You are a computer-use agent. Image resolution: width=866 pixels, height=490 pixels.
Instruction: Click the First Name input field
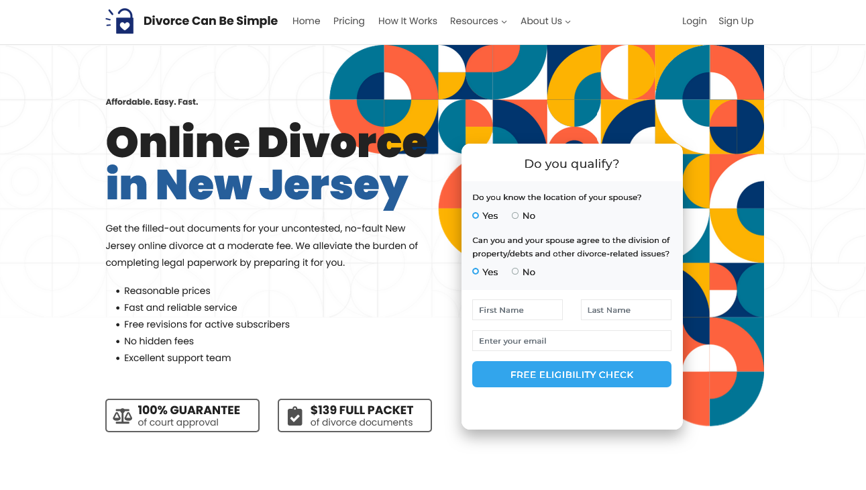point(517,309)
